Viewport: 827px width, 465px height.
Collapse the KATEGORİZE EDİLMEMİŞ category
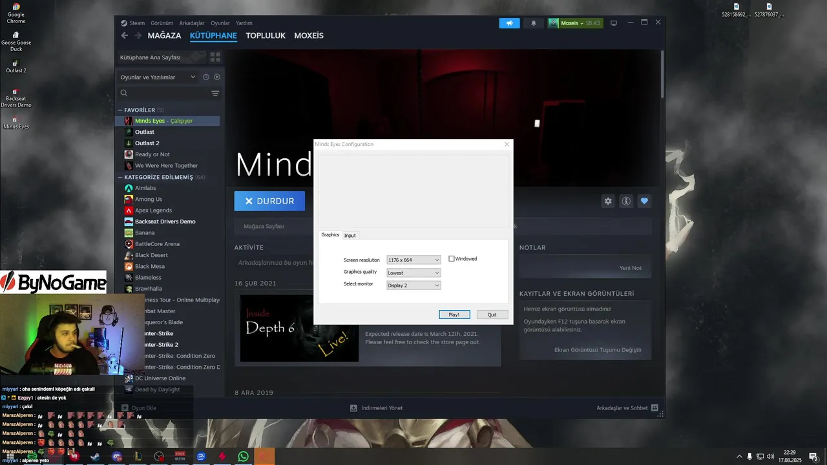(120, 177)
